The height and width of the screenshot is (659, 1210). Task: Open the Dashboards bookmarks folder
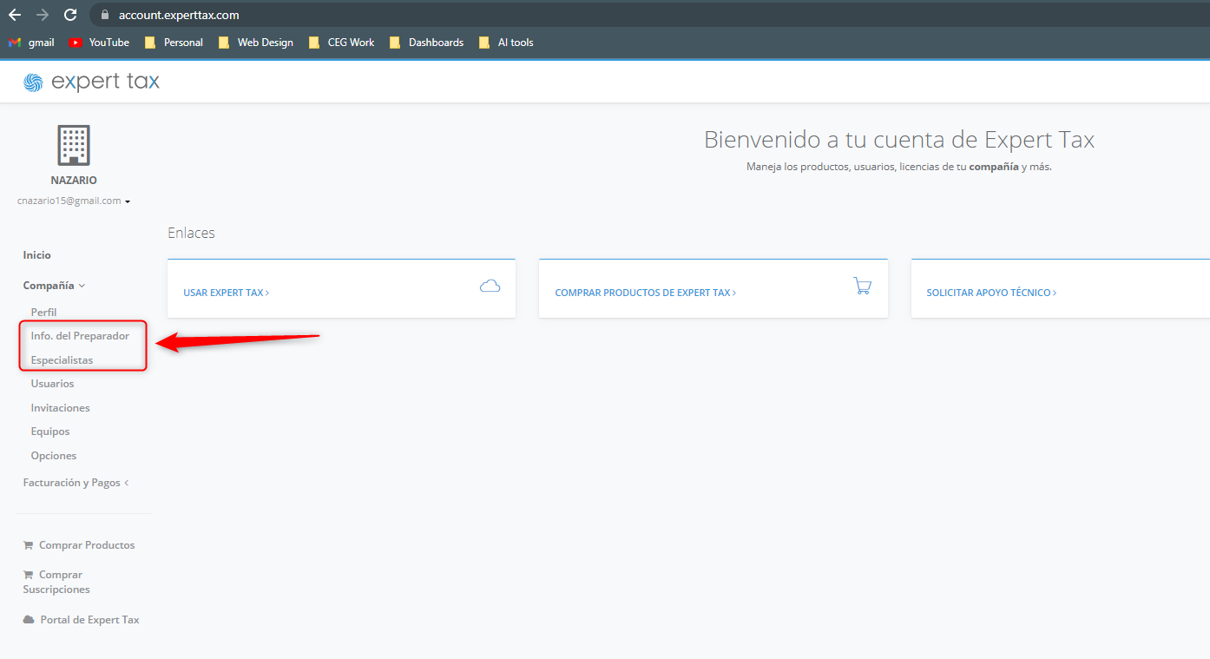(x=426, y=43)
